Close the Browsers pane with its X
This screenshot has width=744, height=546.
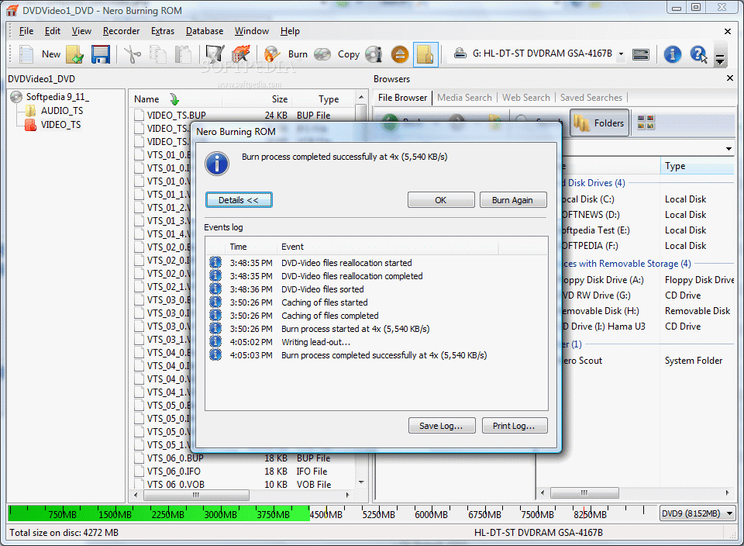pyautogui.click(x=730, y=78)
